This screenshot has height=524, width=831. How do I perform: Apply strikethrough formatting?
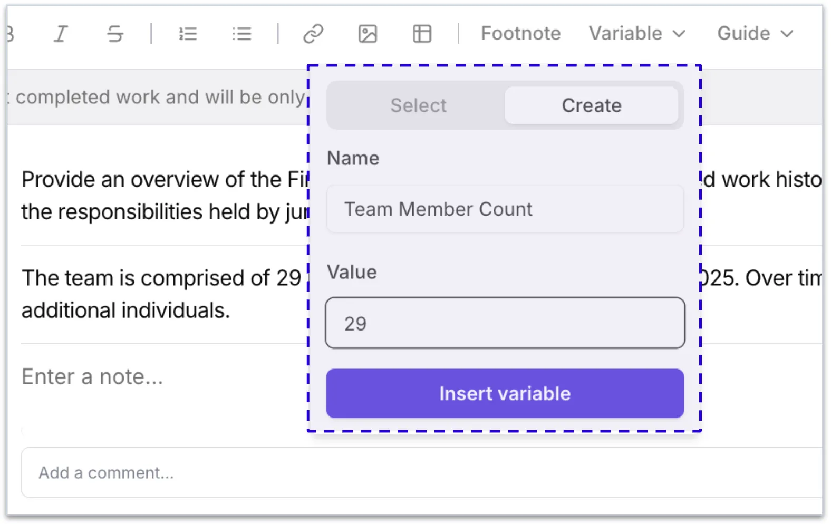pyautogui.click(x=115, y=34)
